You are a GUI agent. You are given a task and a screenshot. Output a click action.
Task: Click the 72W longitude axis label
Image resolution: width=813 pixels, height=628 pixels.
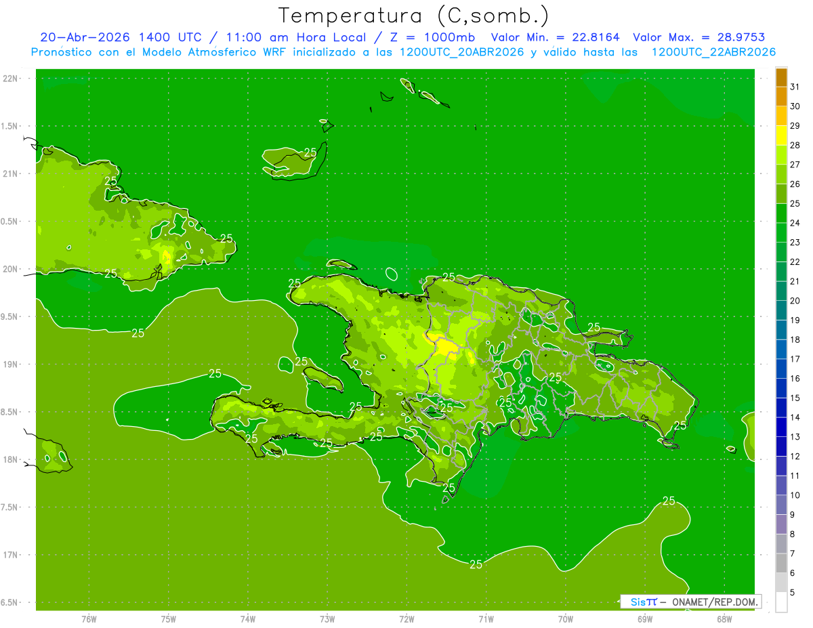tap(406, 619)
